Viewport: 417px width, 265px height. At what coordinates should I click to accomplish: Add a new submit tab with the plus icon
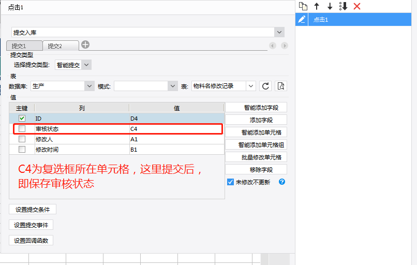point(85,45)
